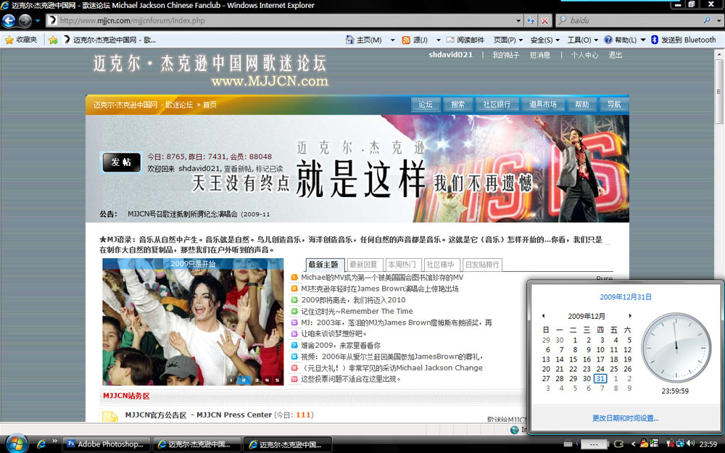
Task: Expand the Home (主页) dropdown arrow
Action: (x=392, y=40)
